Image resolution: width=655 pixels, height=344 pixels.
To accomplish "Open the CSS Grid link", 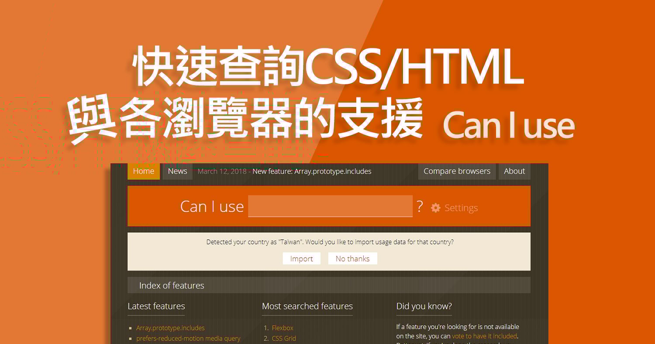I will 284,338.
